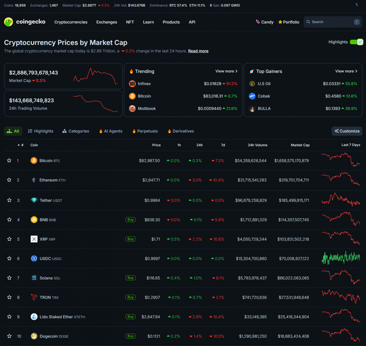Click the Tether coin icon

(34, 200)
